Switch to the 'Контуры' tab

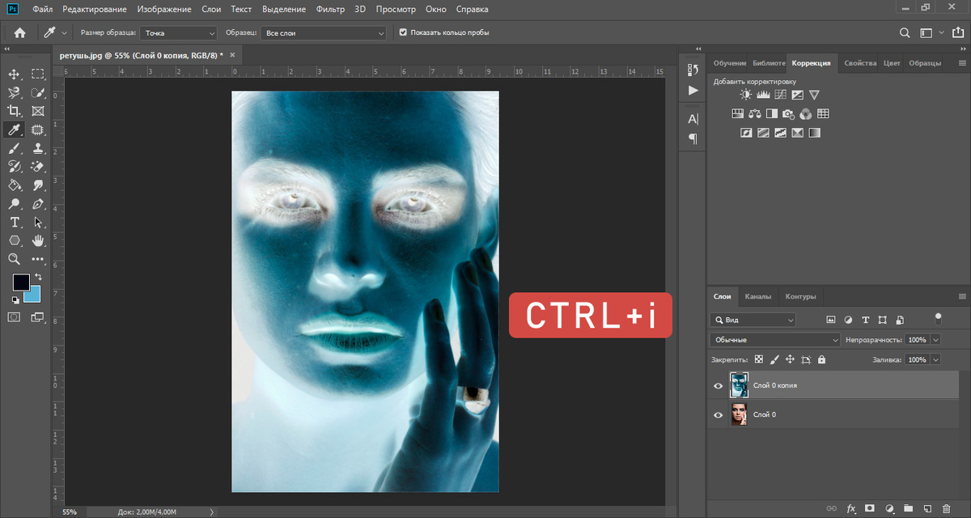tap(800, 296)
